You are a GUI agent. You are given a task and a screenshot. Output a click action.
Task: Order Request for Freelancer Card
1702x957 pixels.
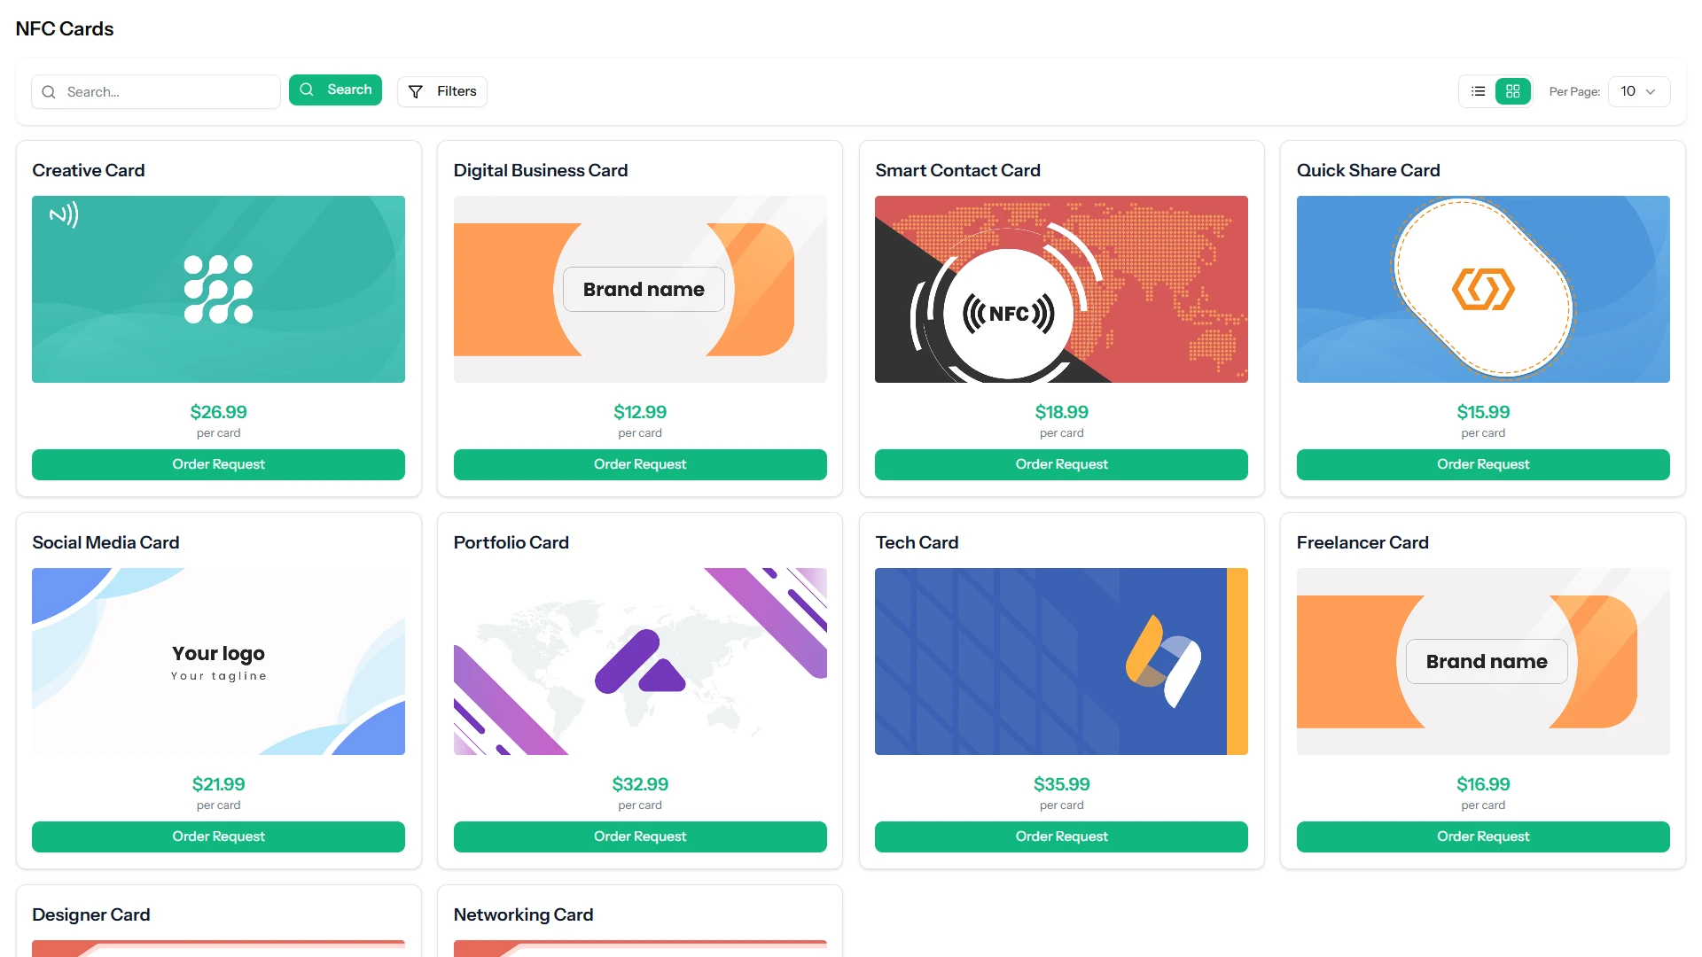(x=1483, y=836)
